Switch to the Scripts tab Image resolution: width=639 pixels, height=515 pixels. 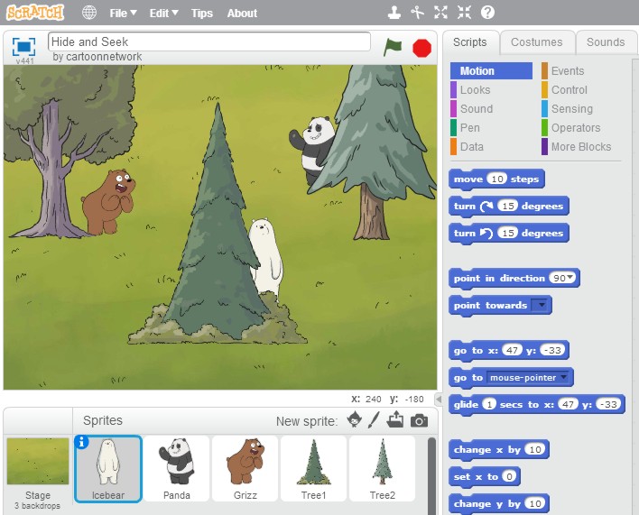point(470,41)
